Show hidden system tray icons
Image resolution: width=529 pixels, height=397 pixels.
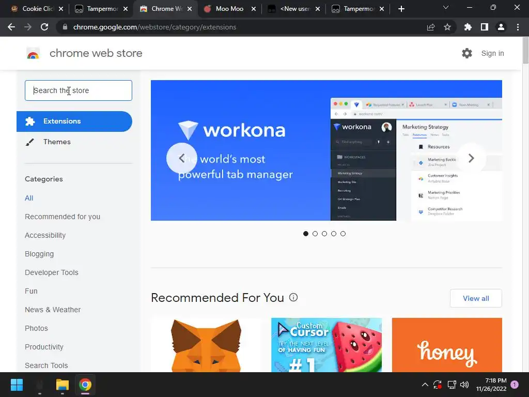(425, 385)
